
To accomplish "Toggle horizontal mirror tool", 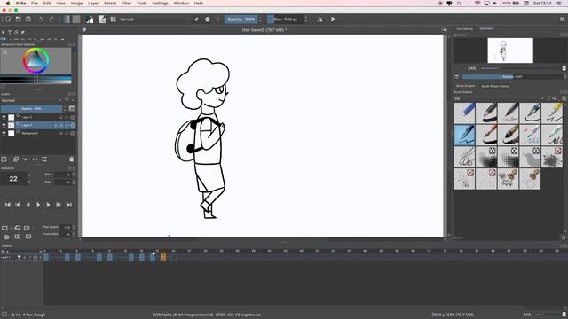I will [x=319, y=19].
